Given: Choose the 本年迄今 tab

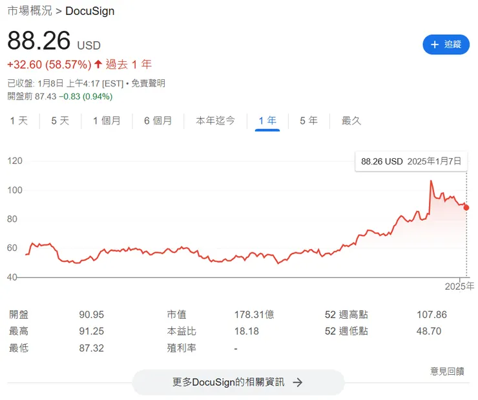Looking at the screenshot, I should (215, 121).
